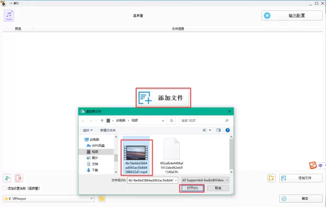The width and height of the screenshot is (326, 207).
Task: Click 此电脑 in the address breadcrumb
Action: [x=121, y=120]
